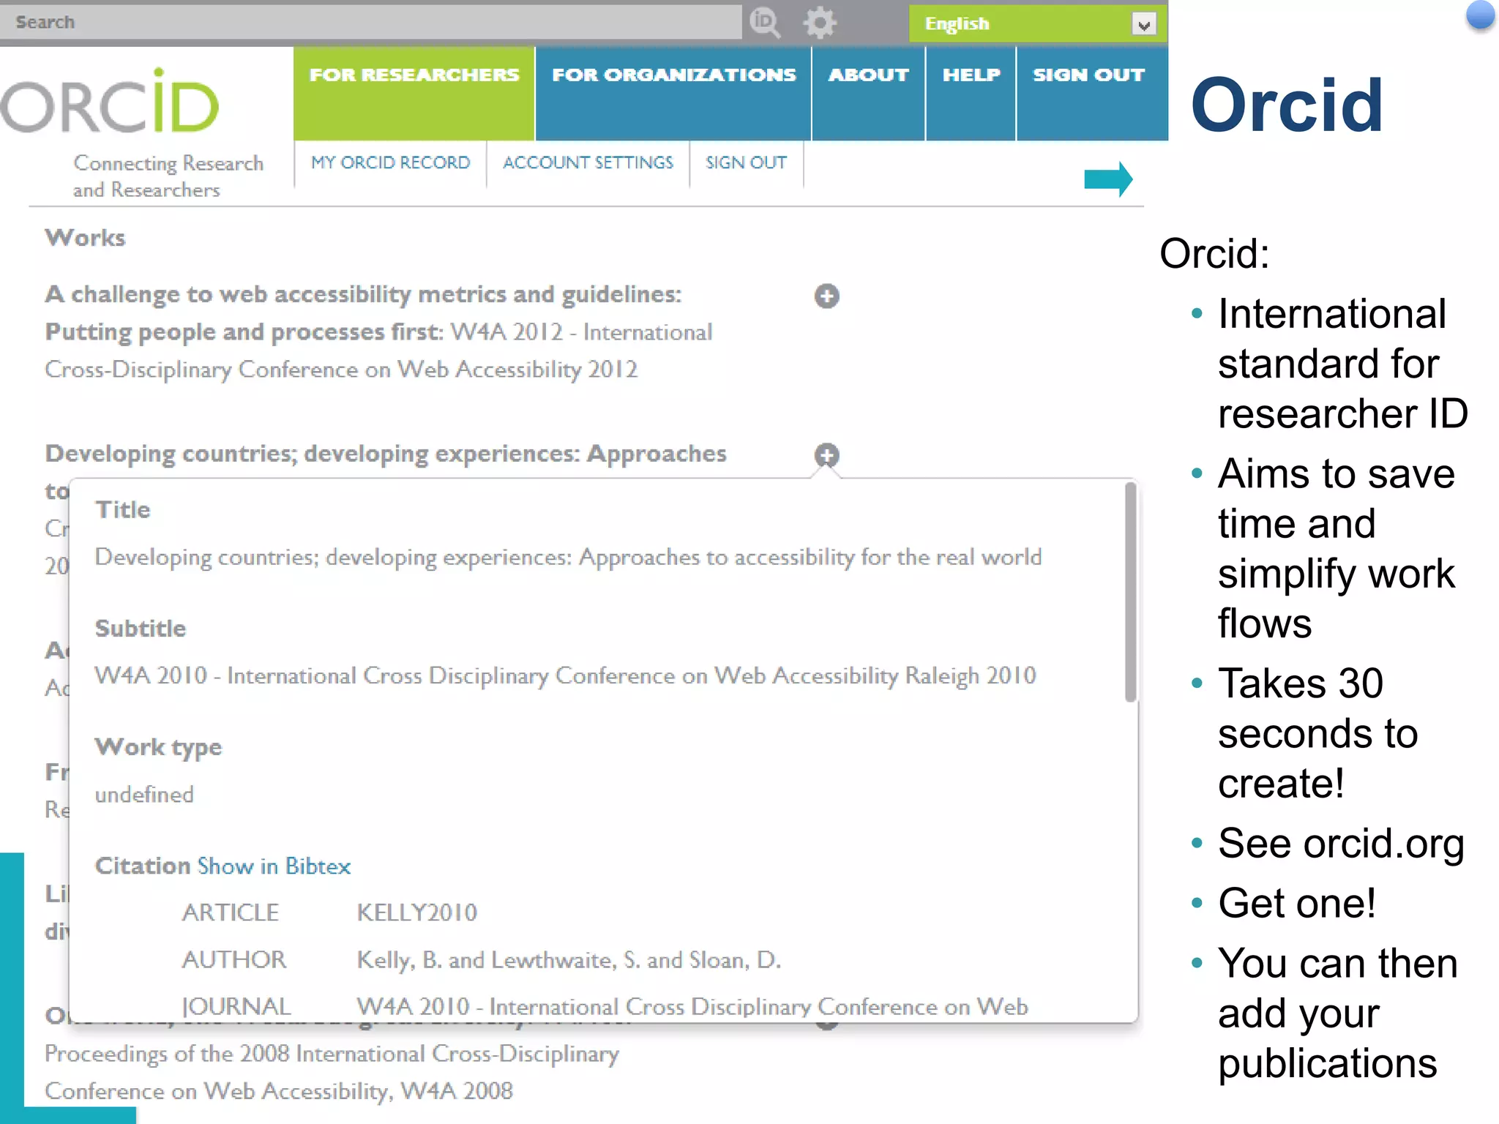Open the HELP menu
Viewport: 1499px width, 1124px height.
point(971,93)
